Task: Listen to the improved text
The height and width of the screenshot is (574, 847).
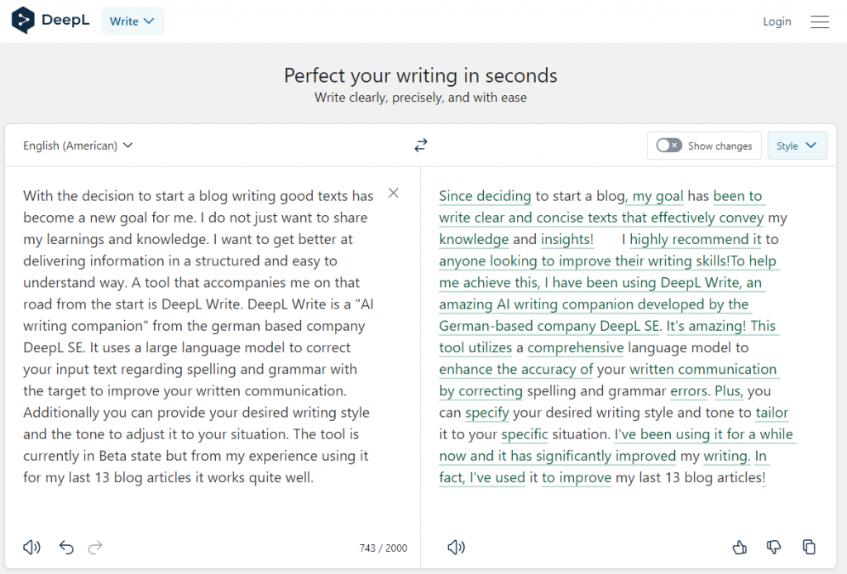Action: coord(456,547)
